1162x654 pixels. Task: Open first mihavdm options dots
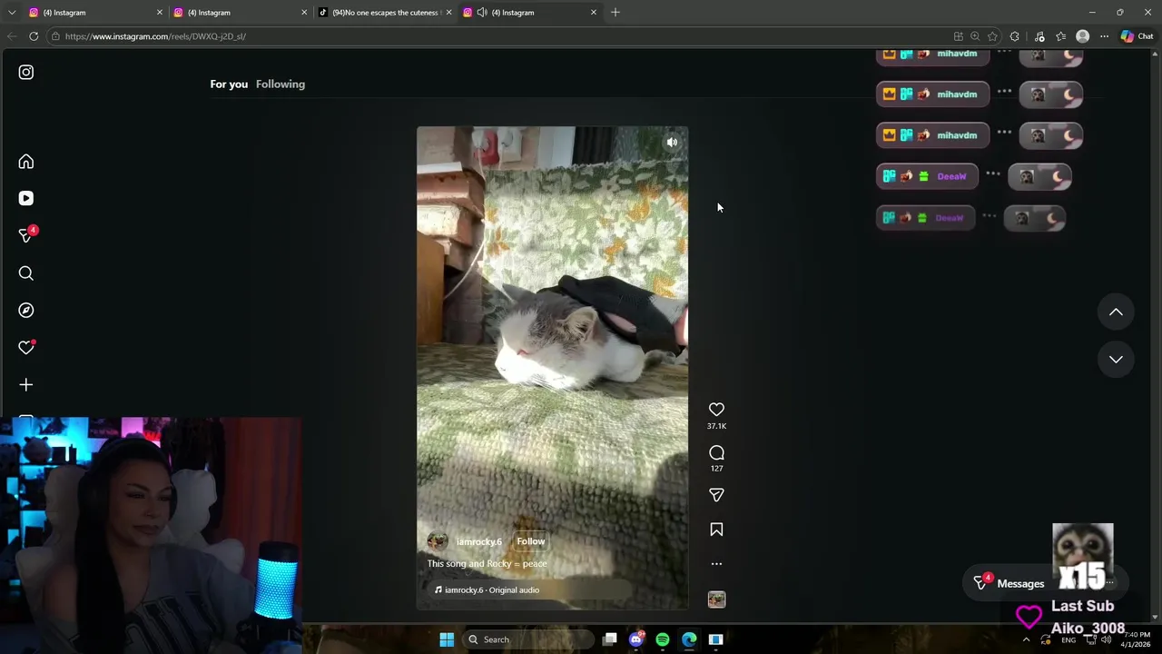[1004, 53]
